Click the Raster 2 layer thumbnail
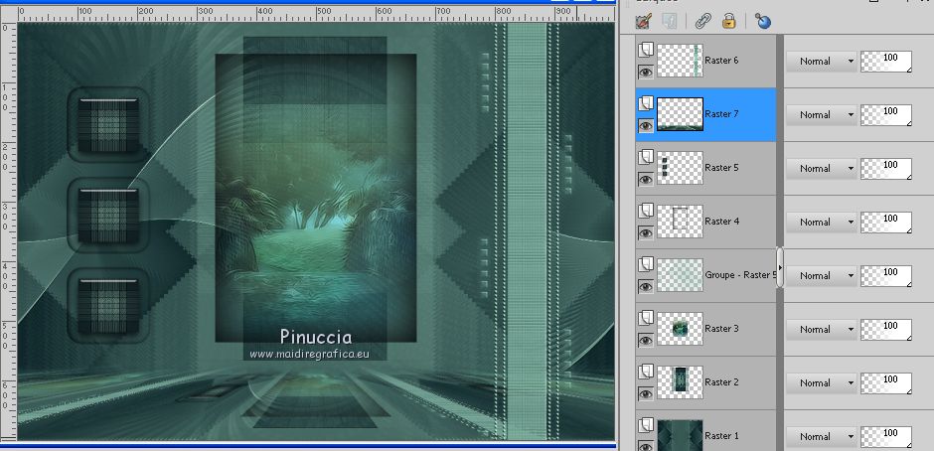The image size is (934, 451). click(680, 382)
